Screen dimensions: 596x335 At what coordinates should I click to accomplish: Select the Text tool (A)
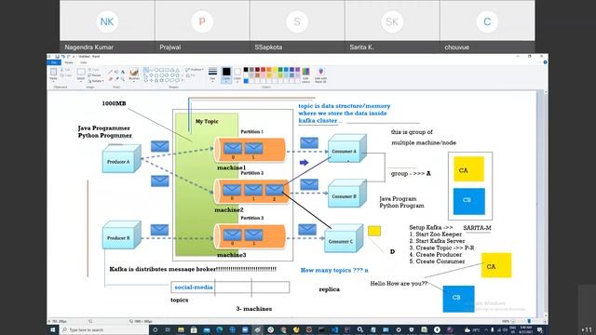click(123, 72)
